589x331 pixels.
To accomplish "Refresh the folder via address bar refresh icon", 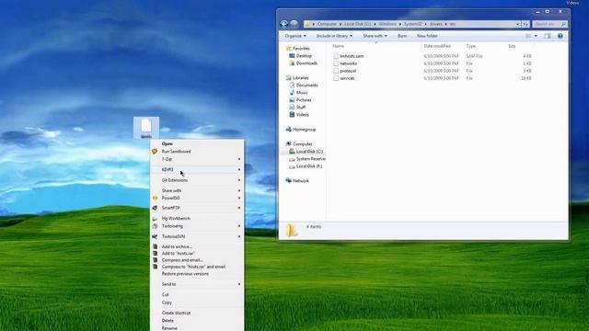I will (525, 24).
